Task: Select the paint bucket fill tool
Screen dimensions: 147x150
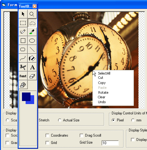Action: tap(32, 58)
